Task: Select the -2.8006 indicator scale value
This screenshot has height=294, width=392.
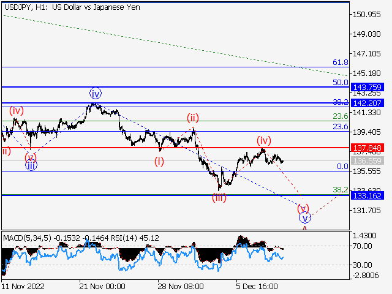Action: pos(366,276)
